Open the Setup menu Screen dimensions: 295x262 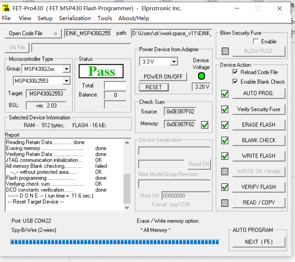(x=45, y=18)
